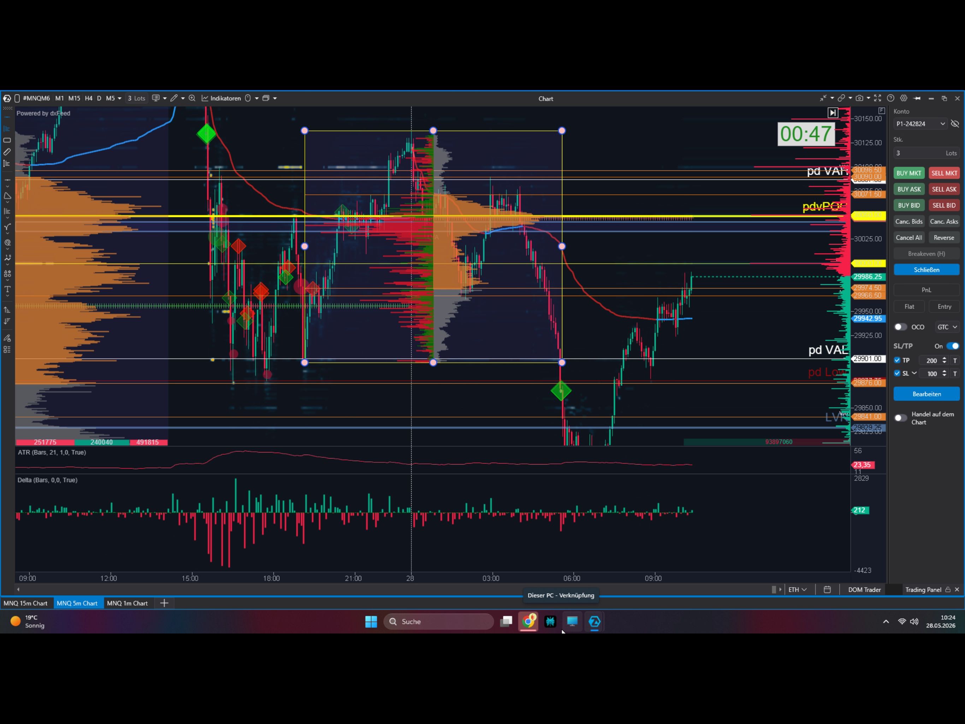Enable Handel auf dem Chart toggle

(x=900, y=418)
